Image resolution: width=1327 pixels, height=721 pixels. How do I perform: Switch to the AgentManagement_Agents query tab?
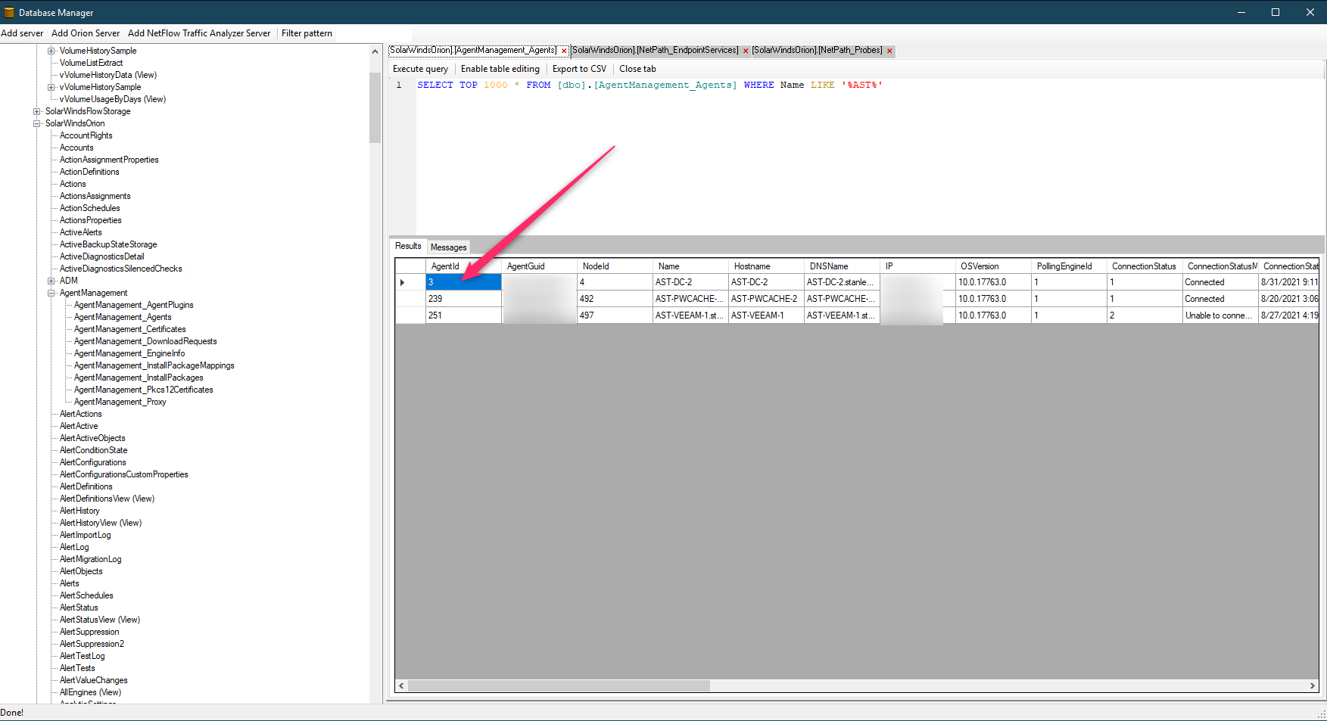[x=473, y=50]
